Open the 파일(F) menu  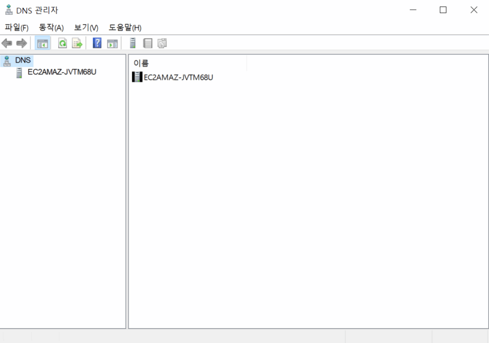point(17,28)
